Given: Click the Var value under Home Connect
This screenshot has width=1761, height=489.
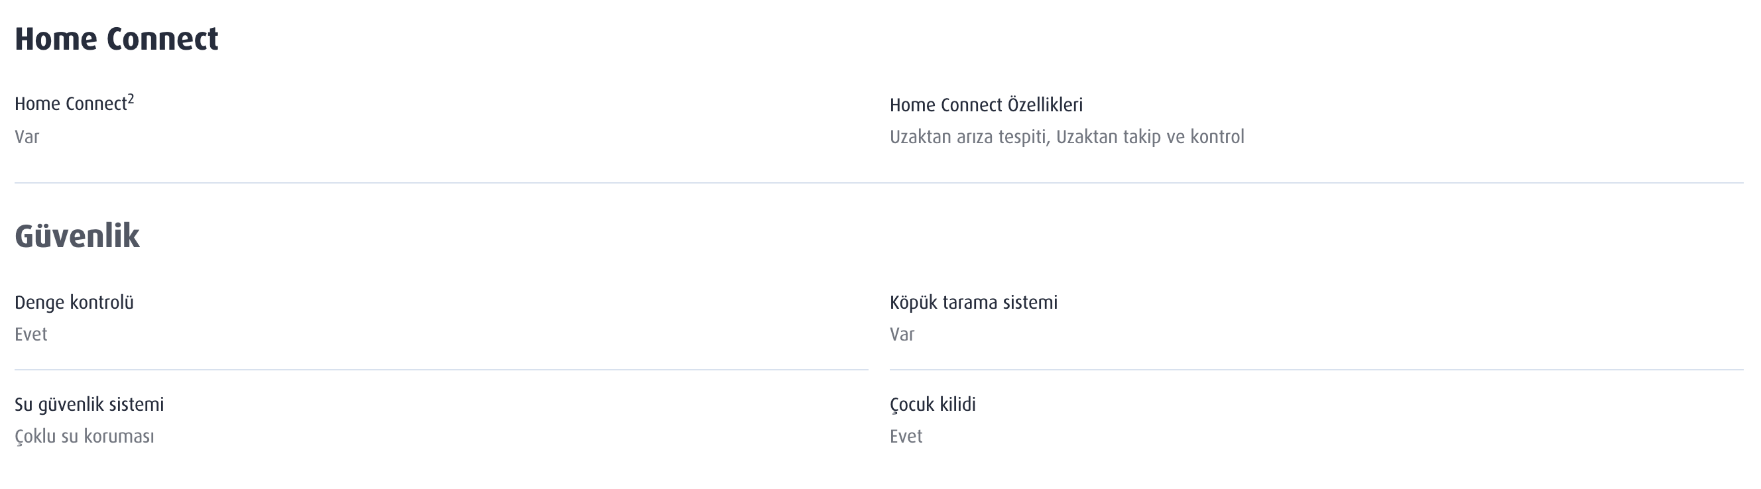Looking at the screenshot, I should tap(27, 137).
